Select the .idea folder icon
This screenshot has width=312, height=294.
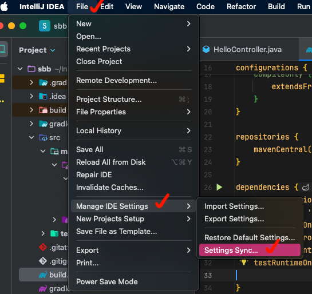tap(43, 96)
